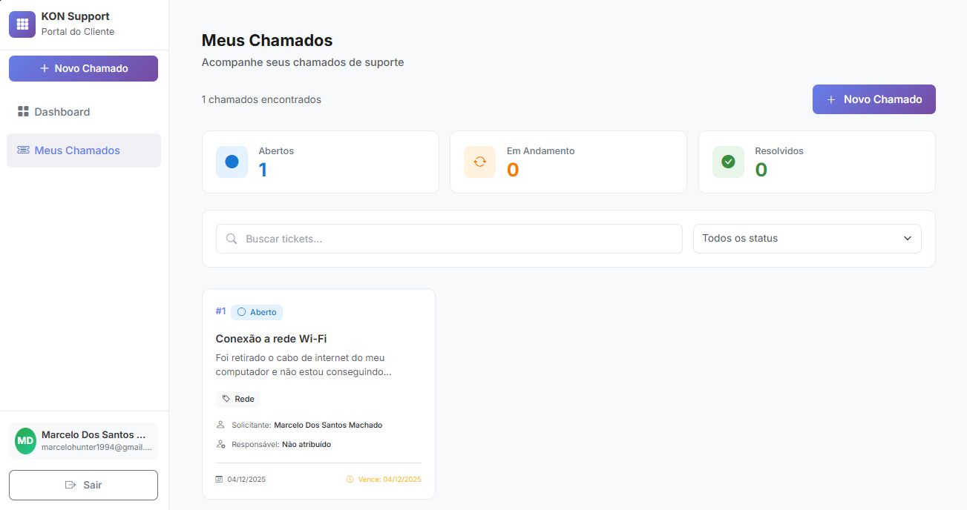Click the KON Support grid logo icon
Viewport: 967px width, 510px height.
click(x=22, y=24)
